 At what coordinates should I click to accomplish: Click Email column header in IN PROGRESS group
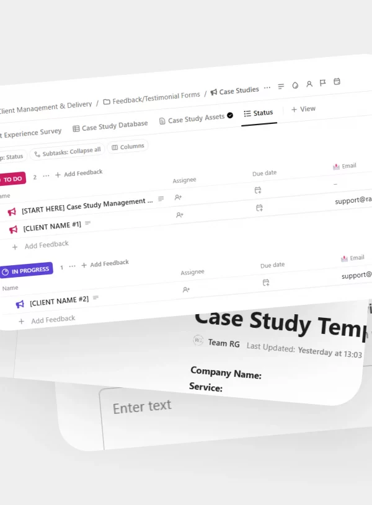pyautogui.click(x=353, y=258)
